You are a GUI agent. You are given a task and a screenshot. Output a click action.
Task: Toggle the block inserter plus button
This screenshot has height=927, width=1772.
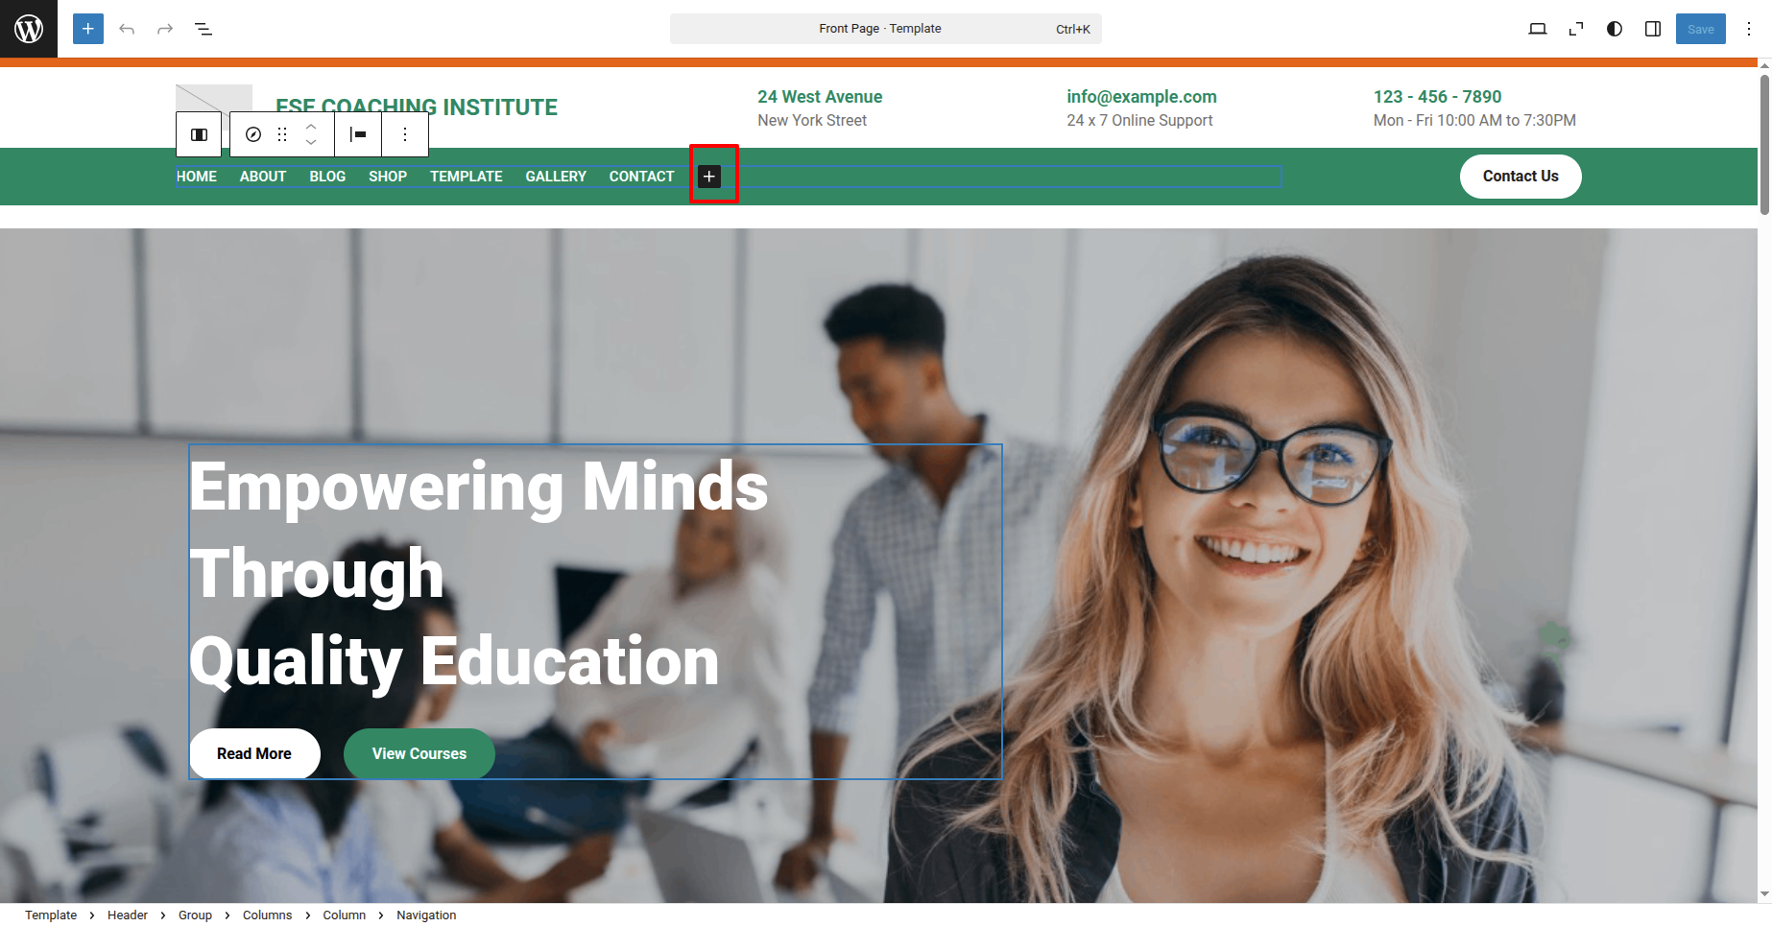click(88, 29)
